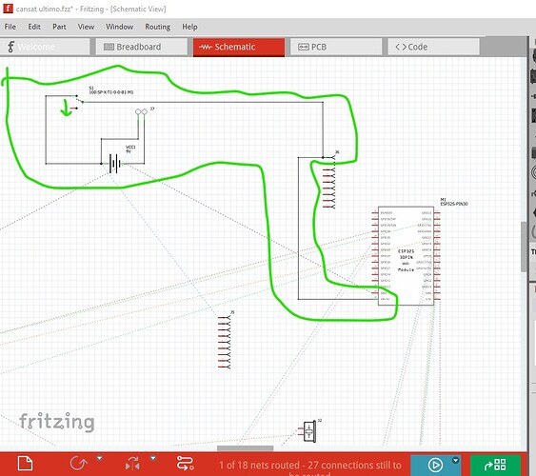
Task: Click the Flip icon in bottom toolbar
Action: click(132, 464)
